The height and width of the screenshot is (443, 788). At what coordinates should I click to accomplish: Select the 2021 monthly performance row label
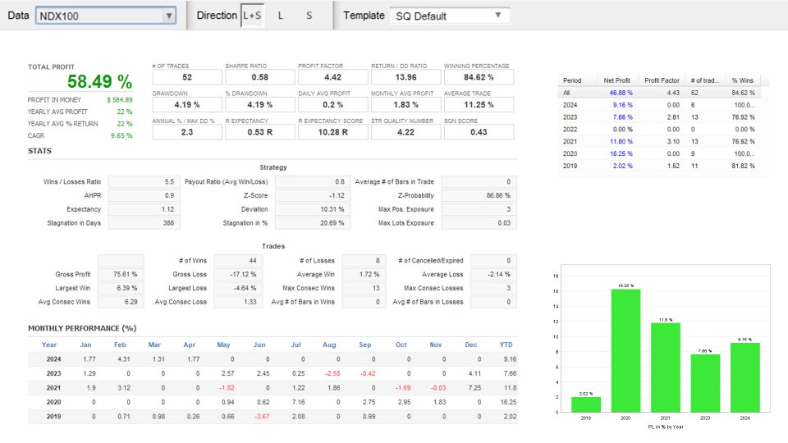coord(54,388)
